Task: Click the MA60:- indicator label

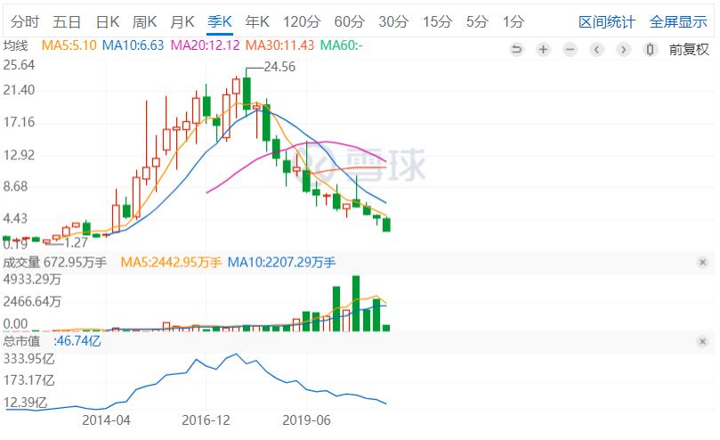Action: [x=341, y=45]
